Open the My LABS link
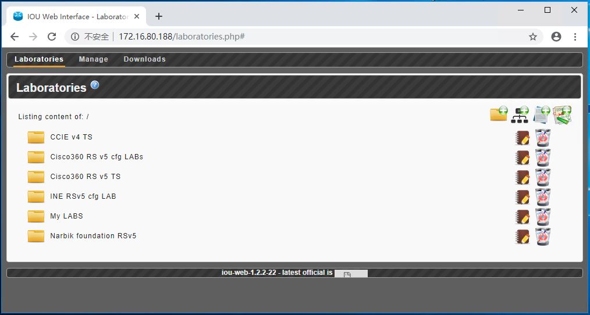The height and width of the screenshot is (315, 590). coord(66,216)
